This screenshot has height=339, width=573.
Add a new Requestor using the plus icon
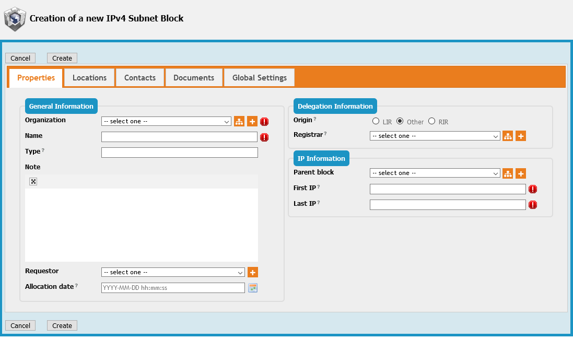(x=253, y=272)
